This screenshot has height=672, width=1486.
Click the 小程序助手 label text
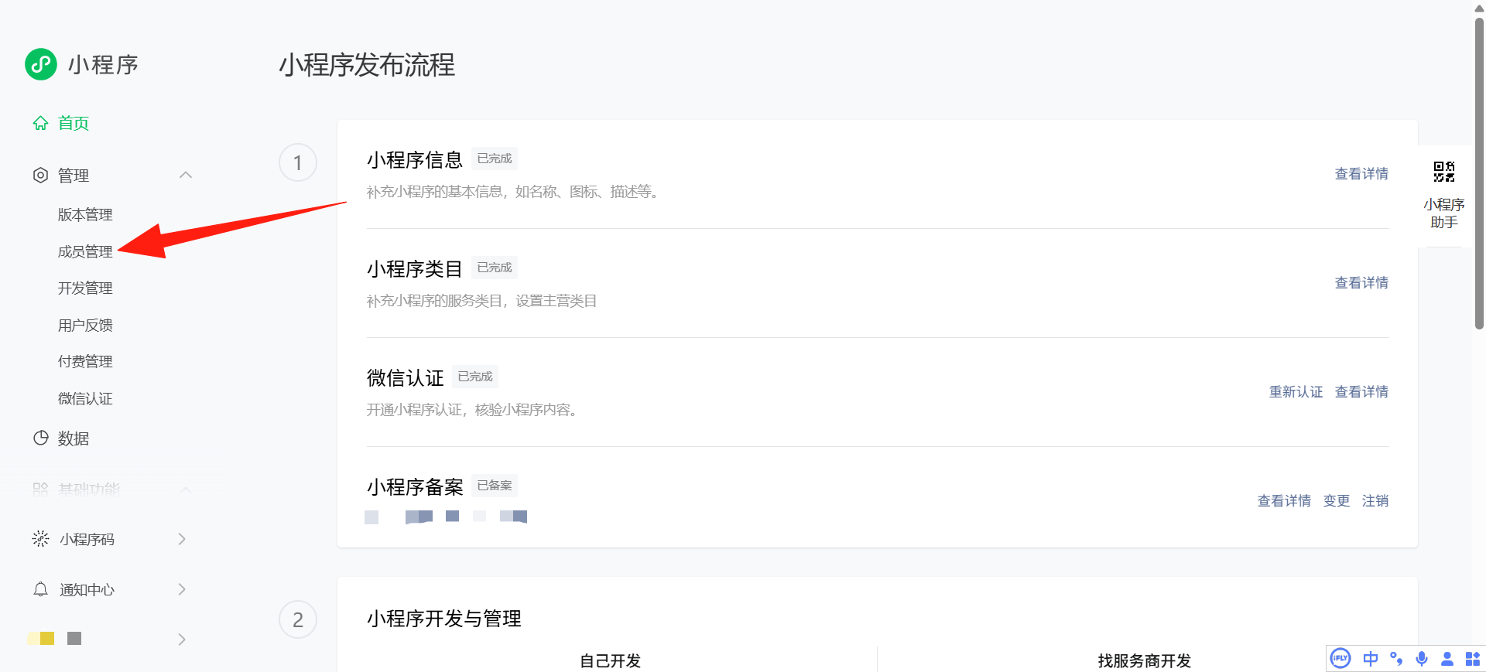(x=1444, y=213)
